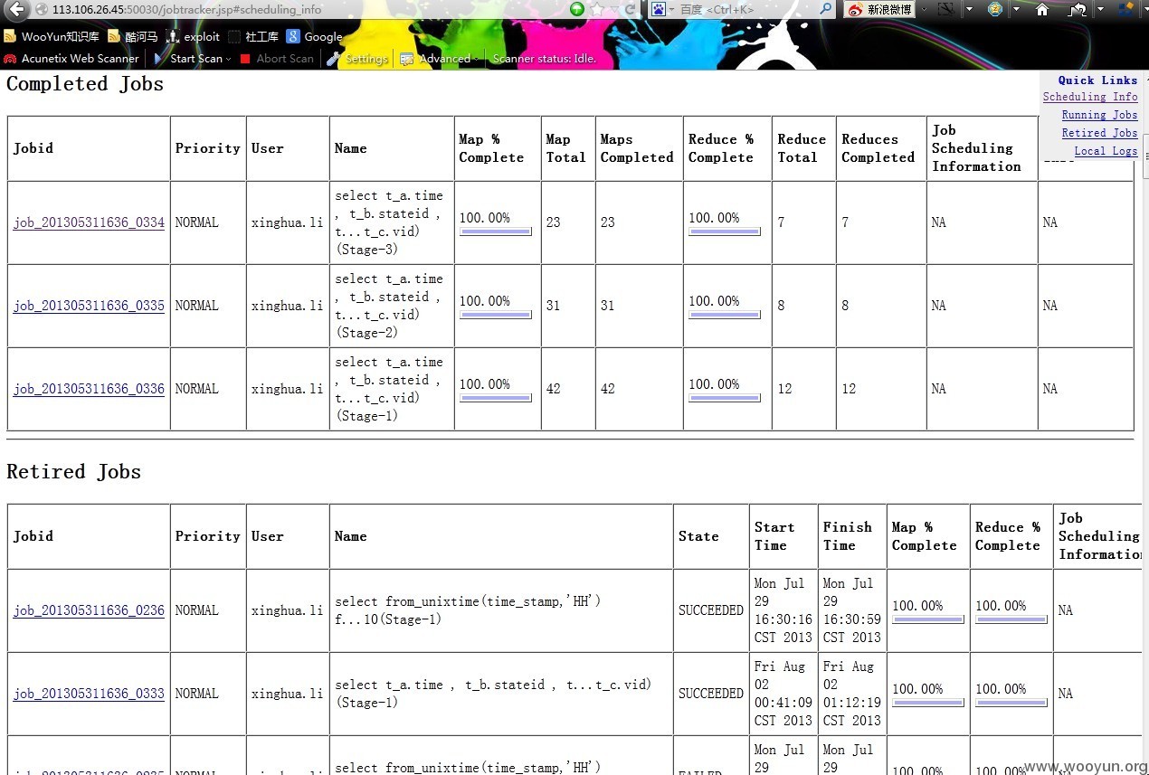This screenshot has width=1149, height=775.
Task: Expand the Start Scan dropdown arrow
Action: [x=228, y=59]
